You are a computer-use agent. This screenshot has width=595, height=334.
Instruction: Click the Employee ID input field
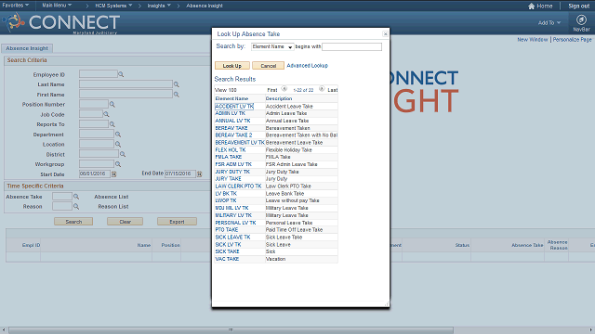point(99,74)
